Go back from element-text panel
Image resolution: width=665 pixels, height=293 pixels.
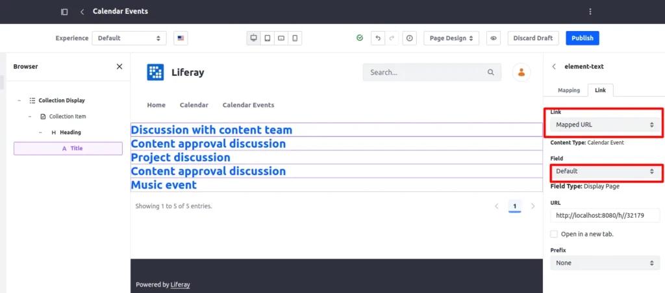[x=554, y=67]
